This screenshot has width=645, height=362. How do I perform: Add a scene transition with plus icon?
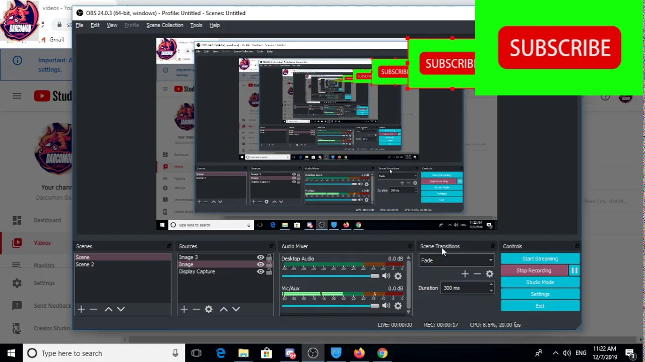coord(465,274)
